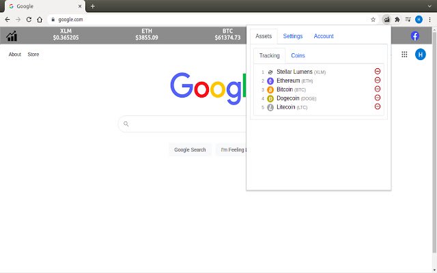Click the chart logo in ticker bar

tap(12, 36)
